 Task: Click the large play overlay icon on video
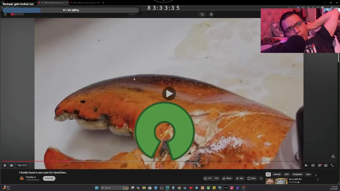pyautogui.click(x=169, y=94)
